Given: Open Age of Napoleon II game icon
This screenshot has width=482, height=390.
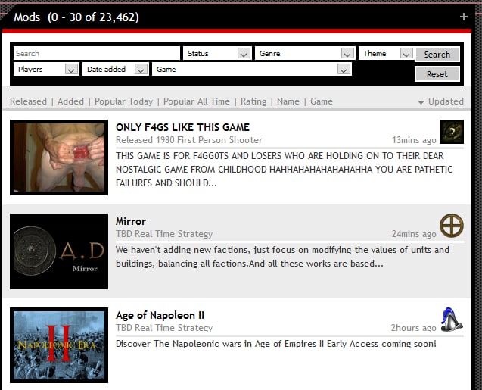Looking at the screenshot, I should point(451,320).
